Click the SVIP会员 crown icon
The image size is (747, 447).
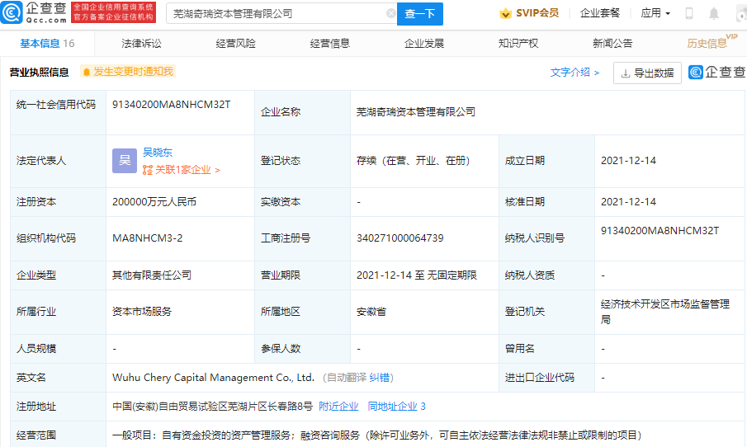coord(505,14)
